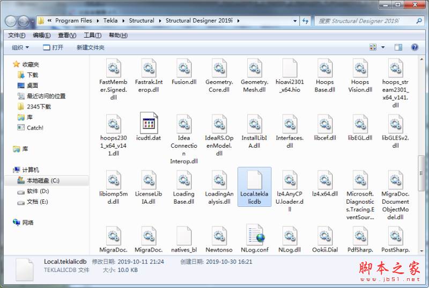Viewport: 429px width, 288px height.
Task: Select the Local.teklalicdb file
Action: click(254, 187)
